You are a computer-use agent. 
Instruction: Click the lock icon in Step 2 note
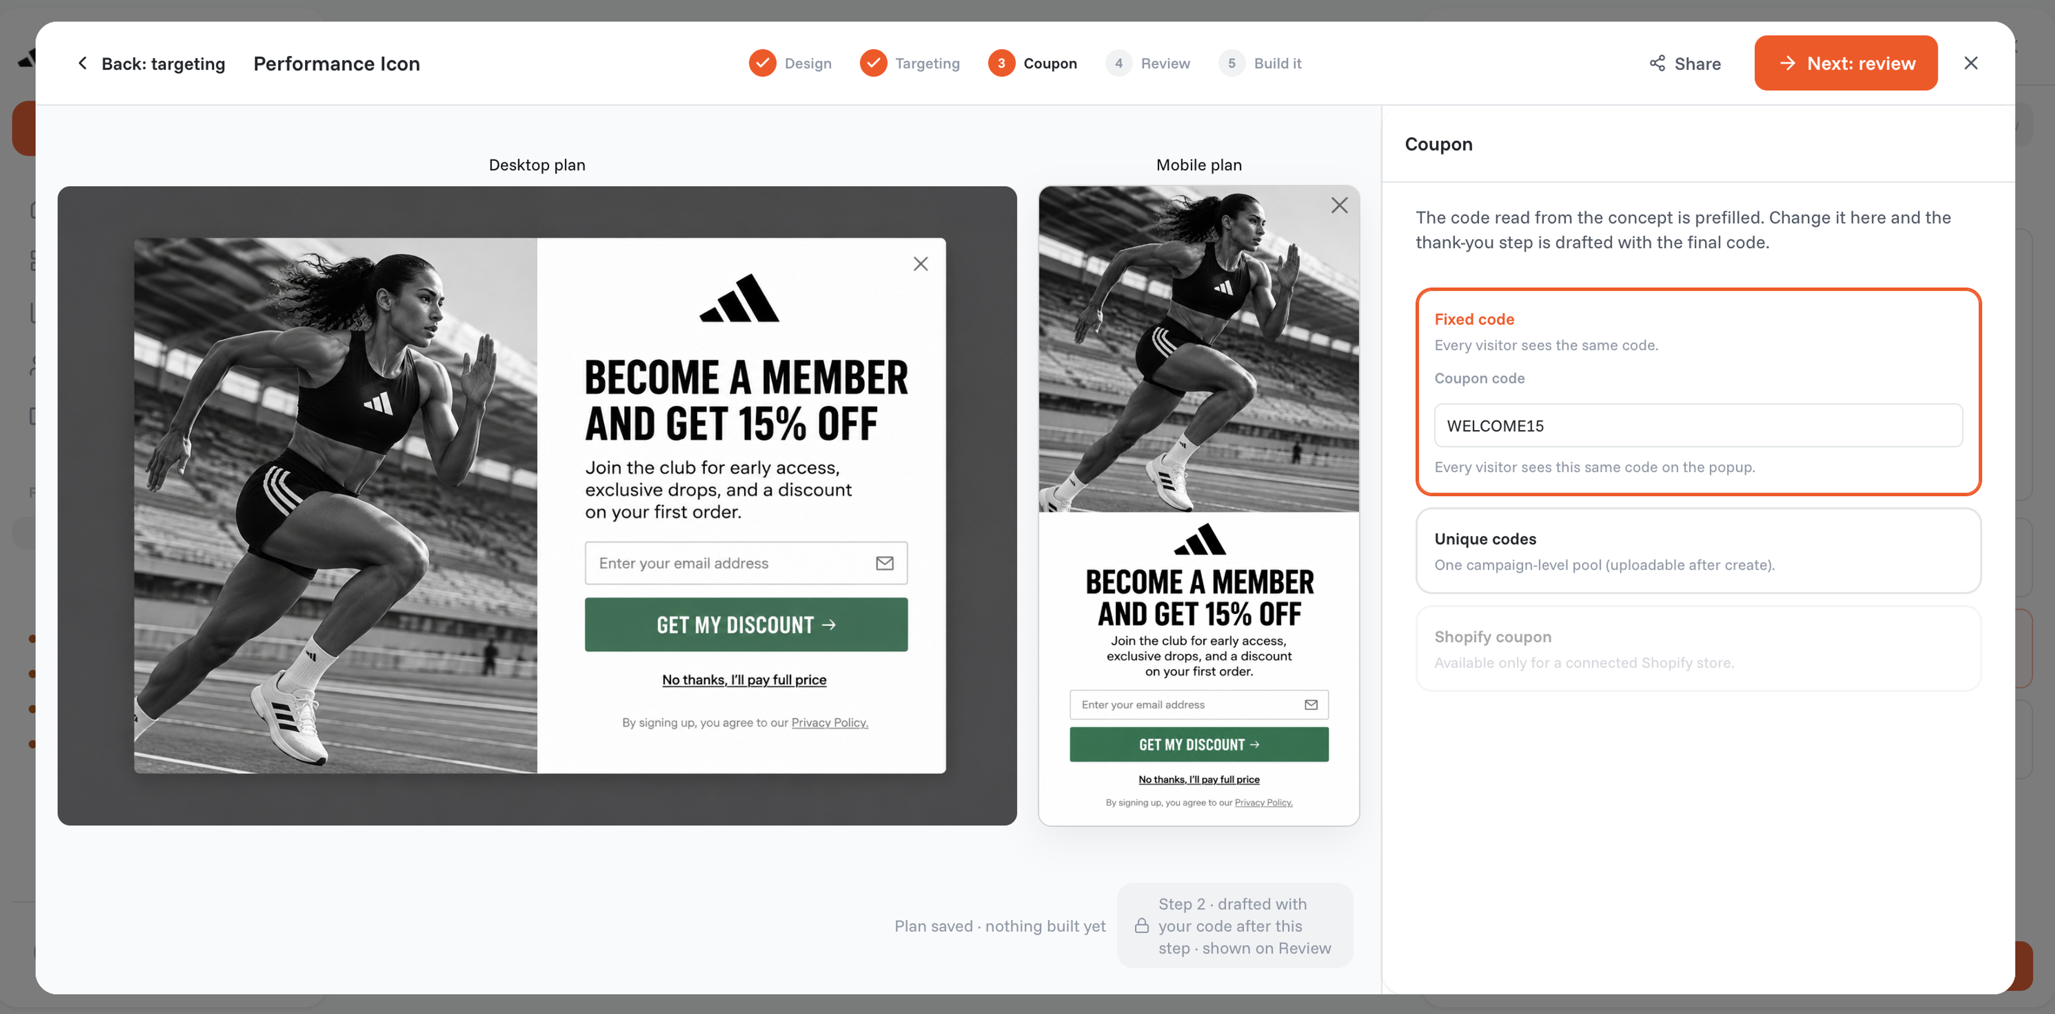pyautogui.click(x=1141, y=926)
